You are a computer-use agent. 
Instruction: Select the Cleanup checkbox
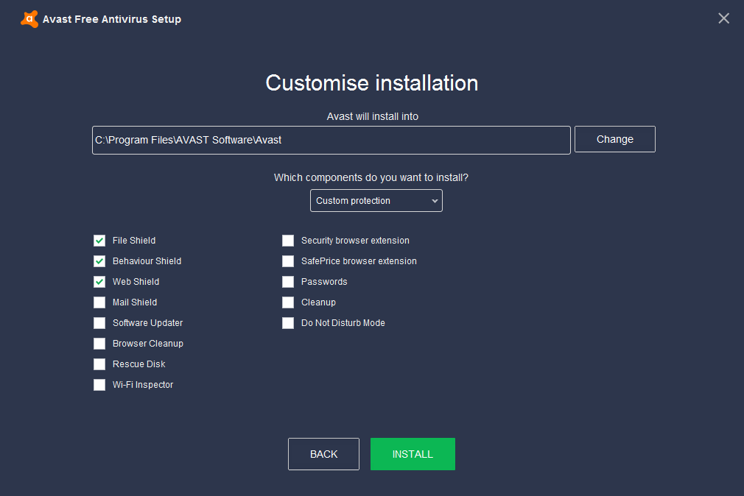click(288, 302)
